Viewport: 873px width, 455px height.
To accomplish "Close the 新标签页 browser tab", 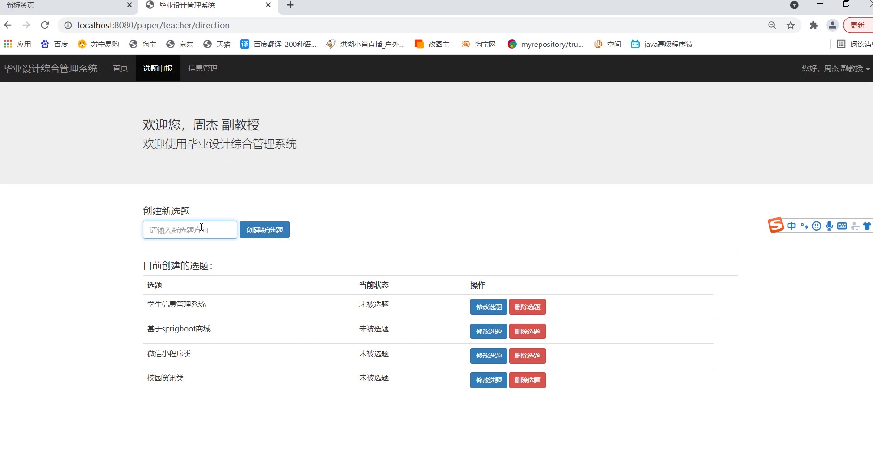I will click(130, 5).
